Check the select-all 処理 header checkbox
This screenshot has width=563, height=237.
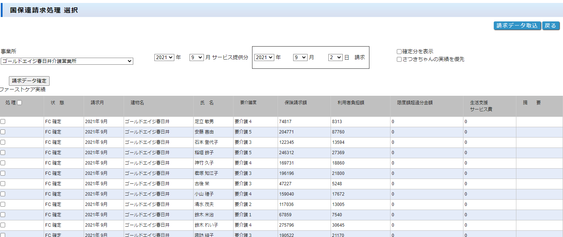pyautogui.click(x=20, y=103)
